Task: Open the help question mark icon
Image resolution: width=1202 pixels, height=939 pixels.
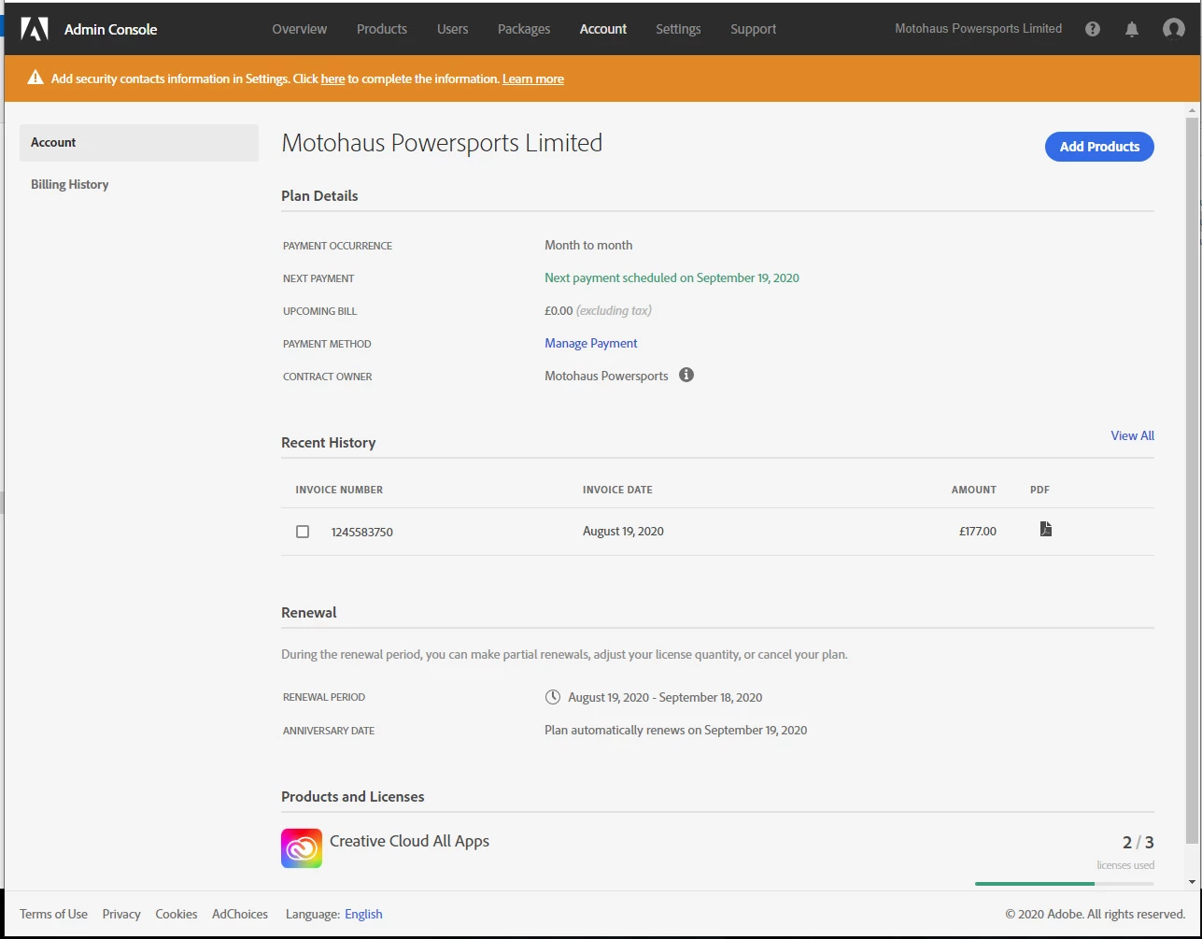Action: click(1093, 29)
